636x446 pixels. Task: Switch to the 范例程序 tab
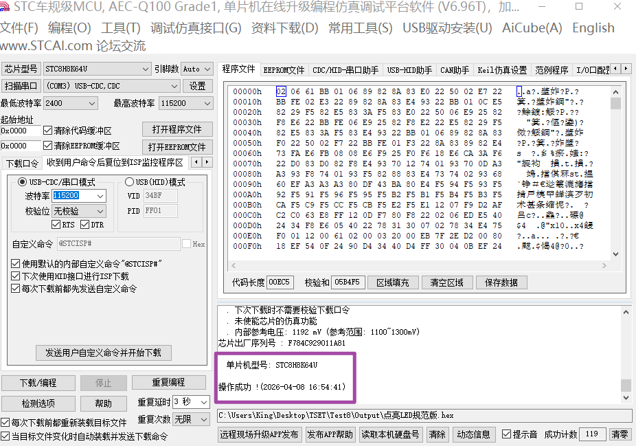coord(552,70)
